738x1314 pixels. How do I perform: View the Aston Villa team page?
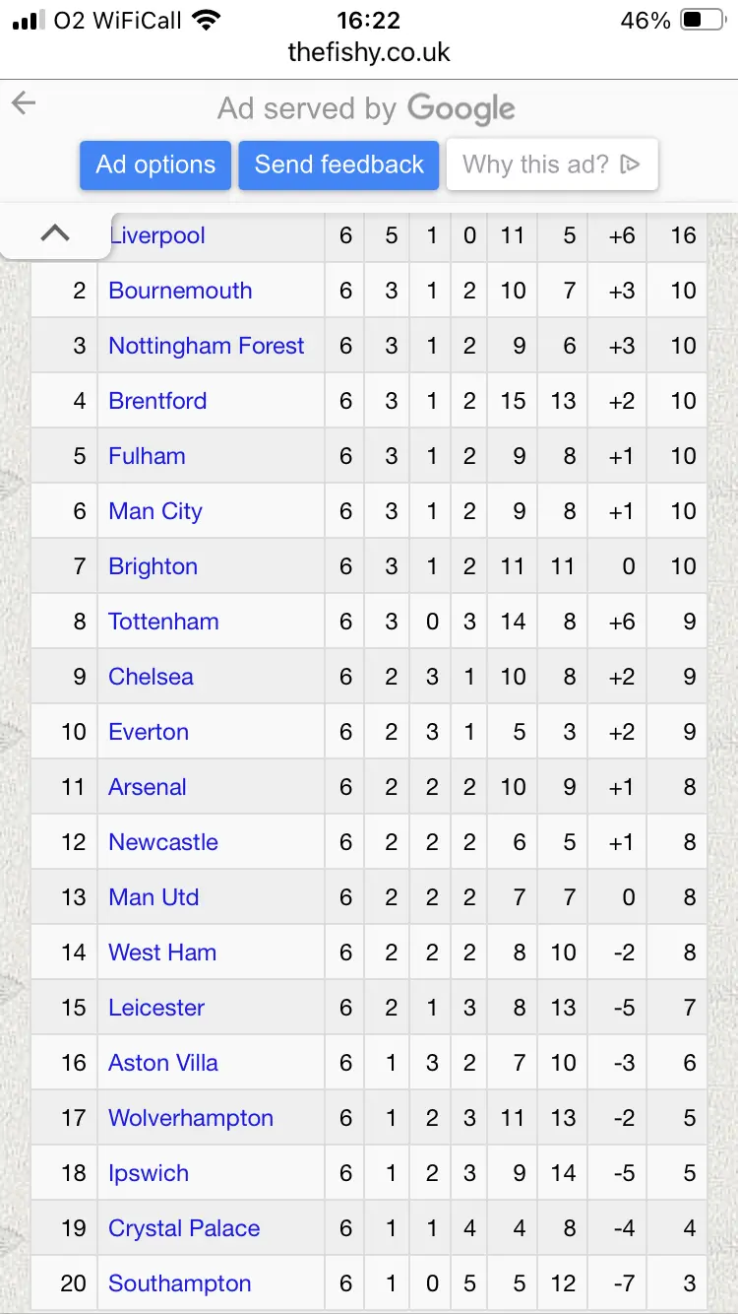click(x=163, y=1063)
